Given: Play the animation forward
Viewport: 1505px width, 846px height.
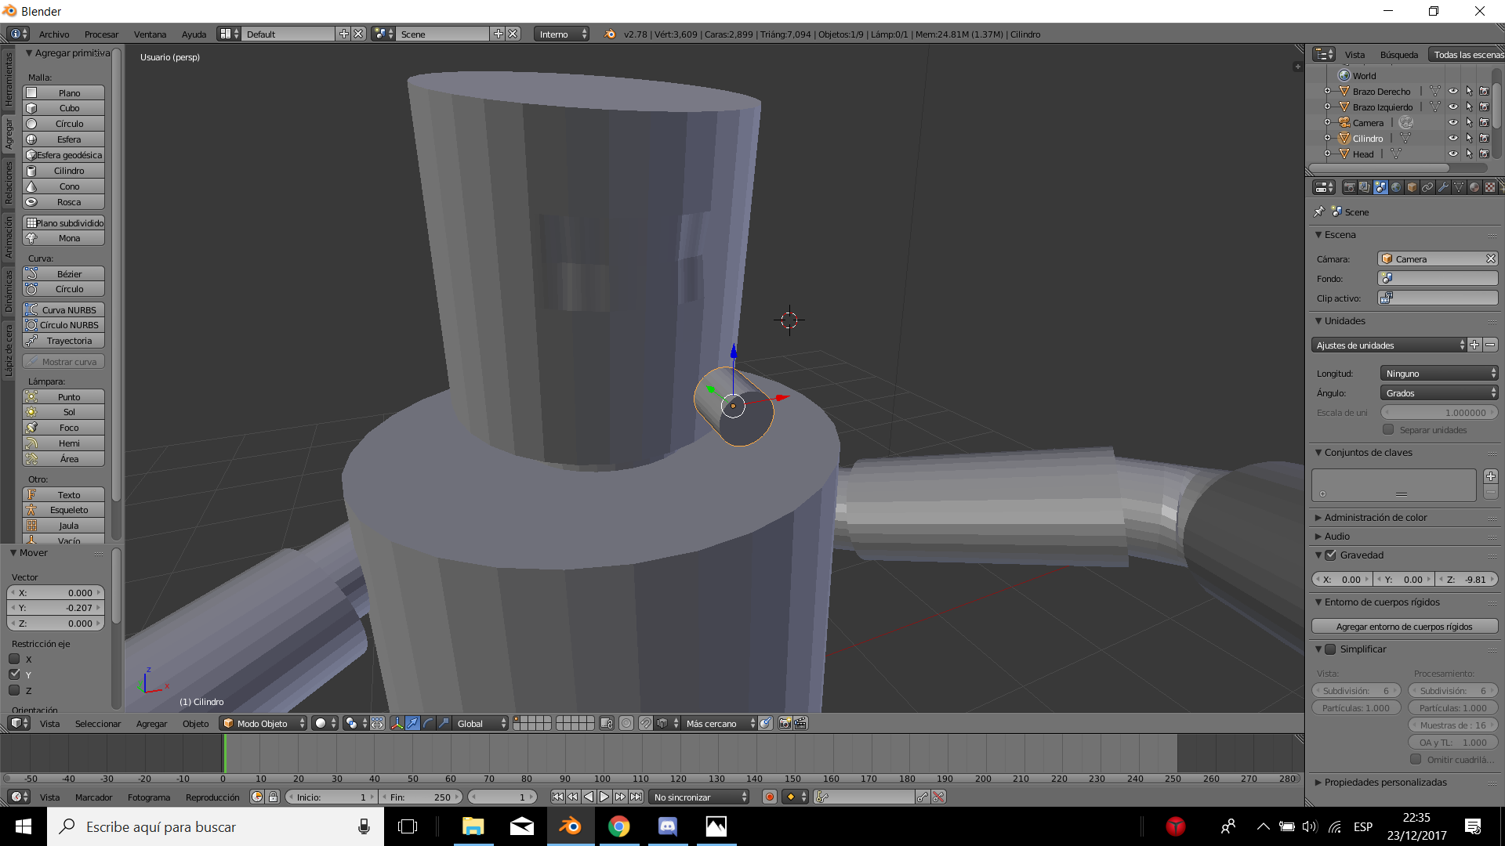Looking at the screenshot, I should tap(604, 797).
